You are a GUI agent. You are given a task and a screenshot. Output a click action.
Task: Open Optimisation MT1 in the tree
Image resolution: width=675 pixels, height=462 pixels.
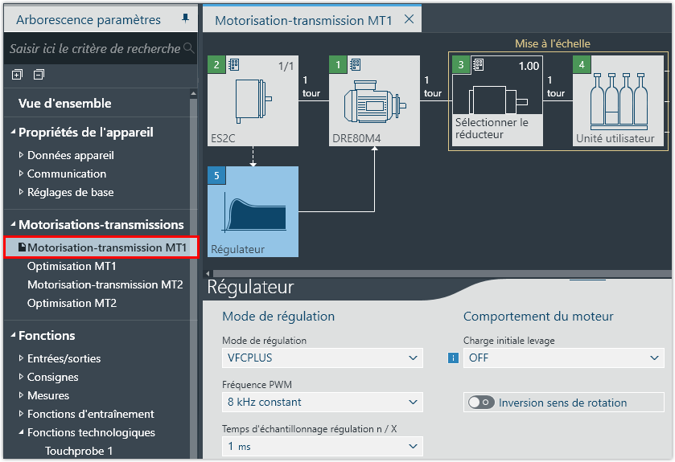(x=72, y=266)
